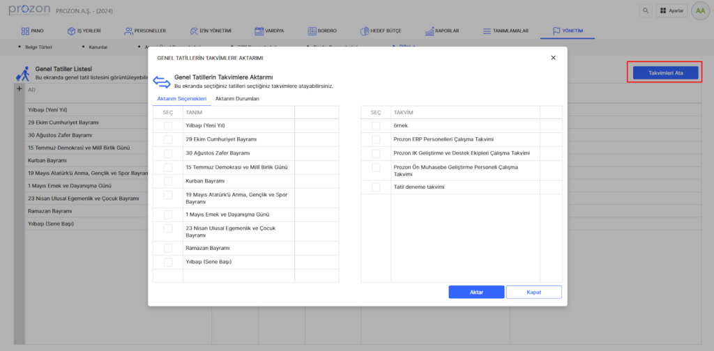Click the AA user avatar
This screenshot has height=351, width=714.
699,10
